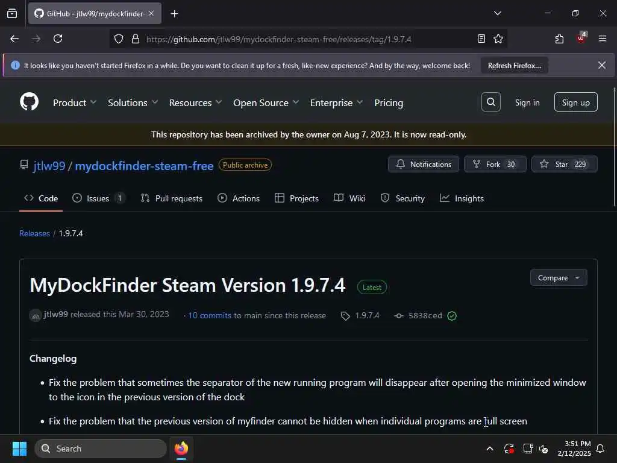Click the sync status tray icon
Screen dimensions: 617x463
click(509, 449)
